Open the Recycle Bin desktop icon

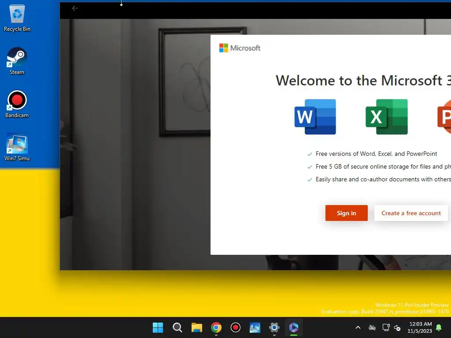tap(17, 18)
